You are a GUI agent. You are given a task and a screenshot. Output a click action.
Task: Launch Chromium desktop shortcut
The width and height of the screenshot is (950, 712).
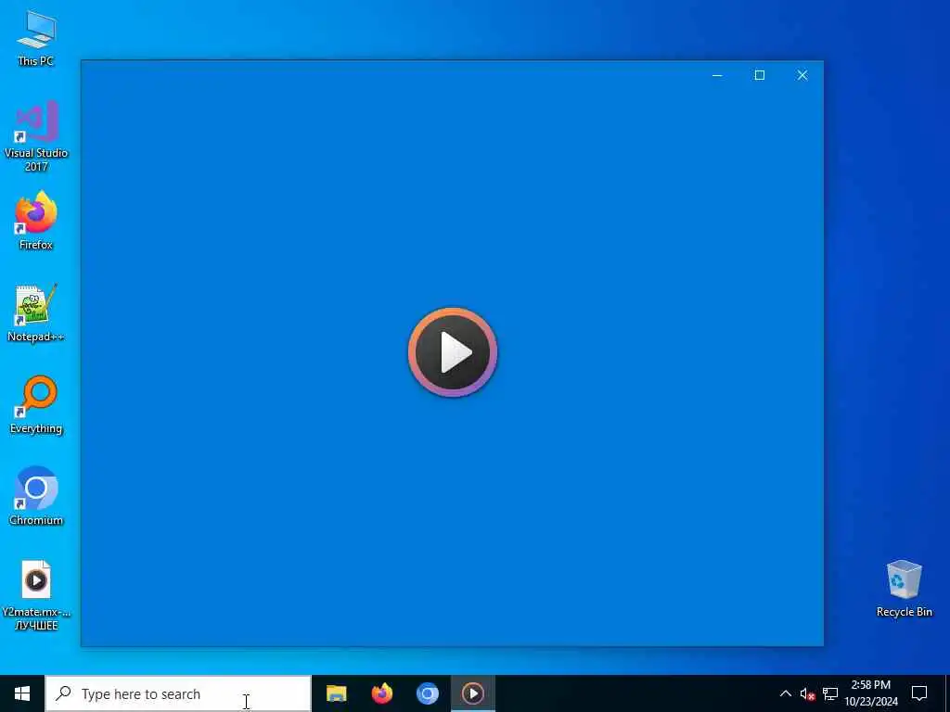click(x=36, y=495)
